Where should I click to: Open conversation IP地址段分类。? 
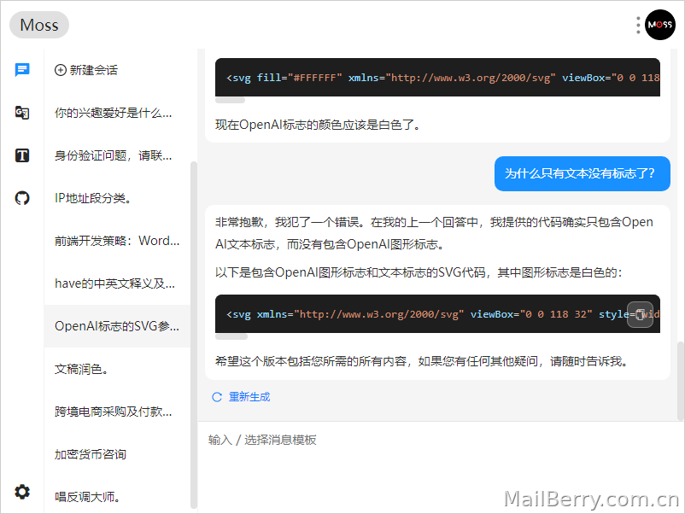click(x=117, y=198)
